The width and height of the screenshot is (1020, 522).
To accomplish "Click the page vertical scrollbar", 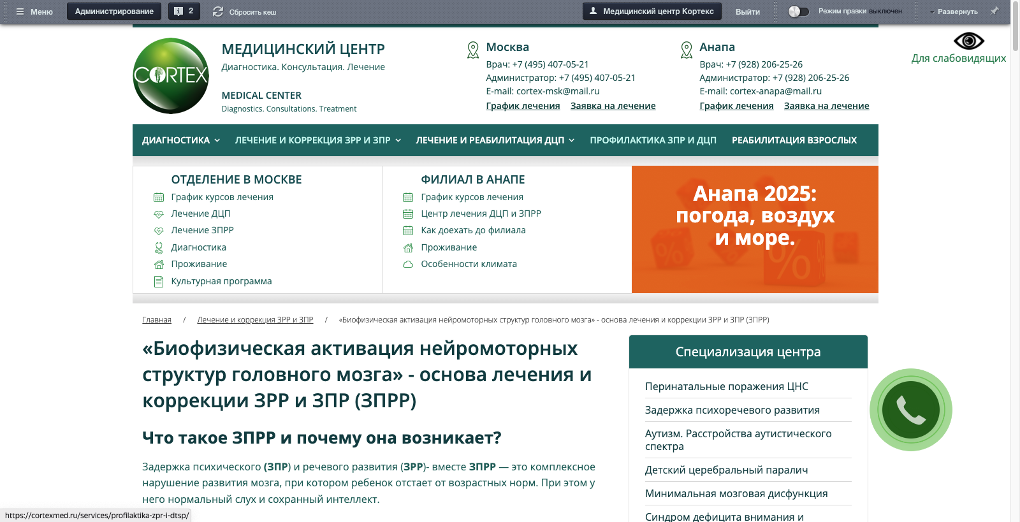I will [1015, 255].
